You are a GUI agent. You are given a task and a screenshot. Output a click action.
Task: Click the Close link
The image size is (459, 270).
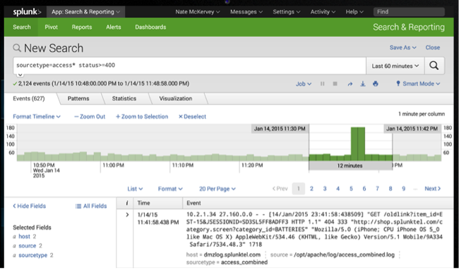tap(433, 48)
